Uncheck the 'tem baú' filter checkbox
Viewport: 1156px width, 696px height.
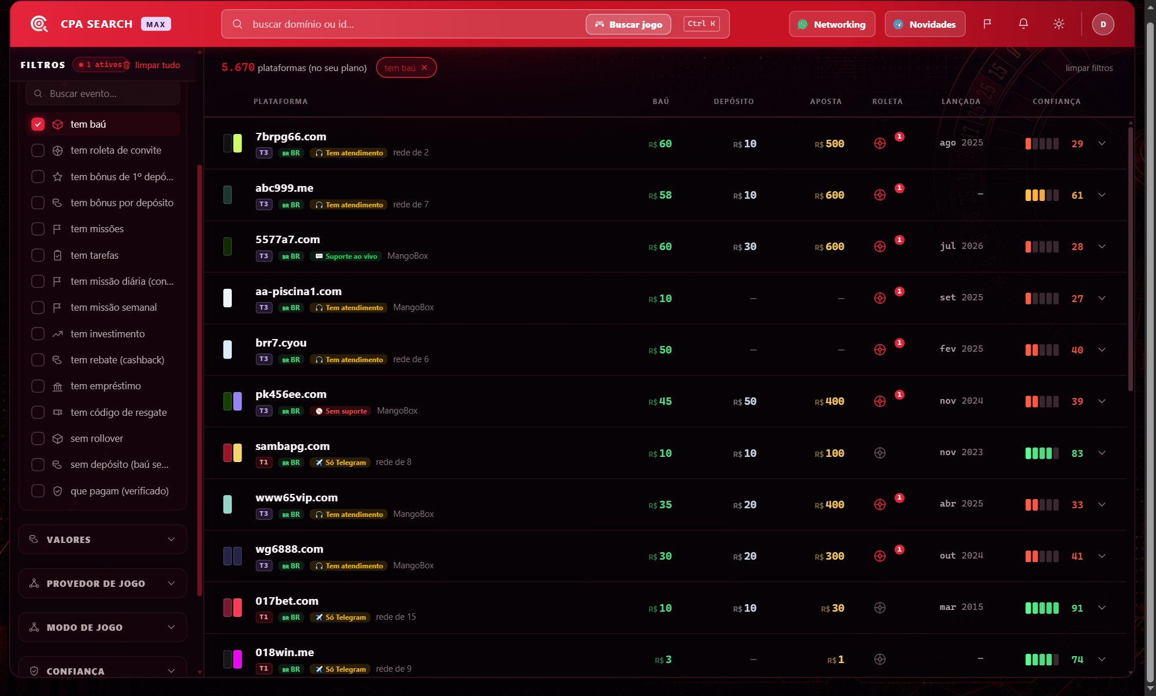(x=38, y=124)
